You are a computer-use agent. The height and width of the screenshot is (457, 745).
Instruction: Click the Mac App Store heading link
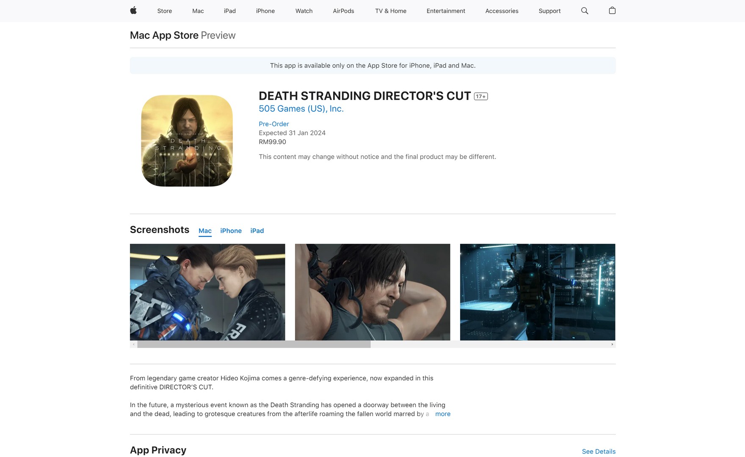point(164,36)
